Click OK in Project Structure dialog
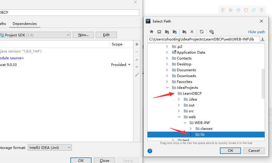 tap(81, 160)
